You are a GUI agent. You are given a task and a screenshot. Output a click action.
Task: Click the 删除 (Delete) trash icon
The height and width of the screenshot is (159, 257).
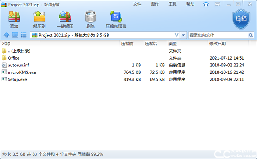pyautogui.click(x=90, y=17)
